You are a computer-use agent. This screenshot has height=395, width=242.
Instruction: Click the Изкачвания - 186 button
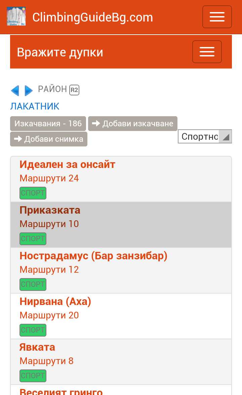[48, 124]
